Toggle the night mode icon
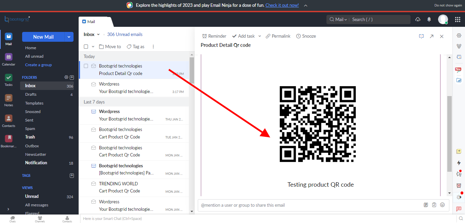The image size is (465, 223). [459, 197]
